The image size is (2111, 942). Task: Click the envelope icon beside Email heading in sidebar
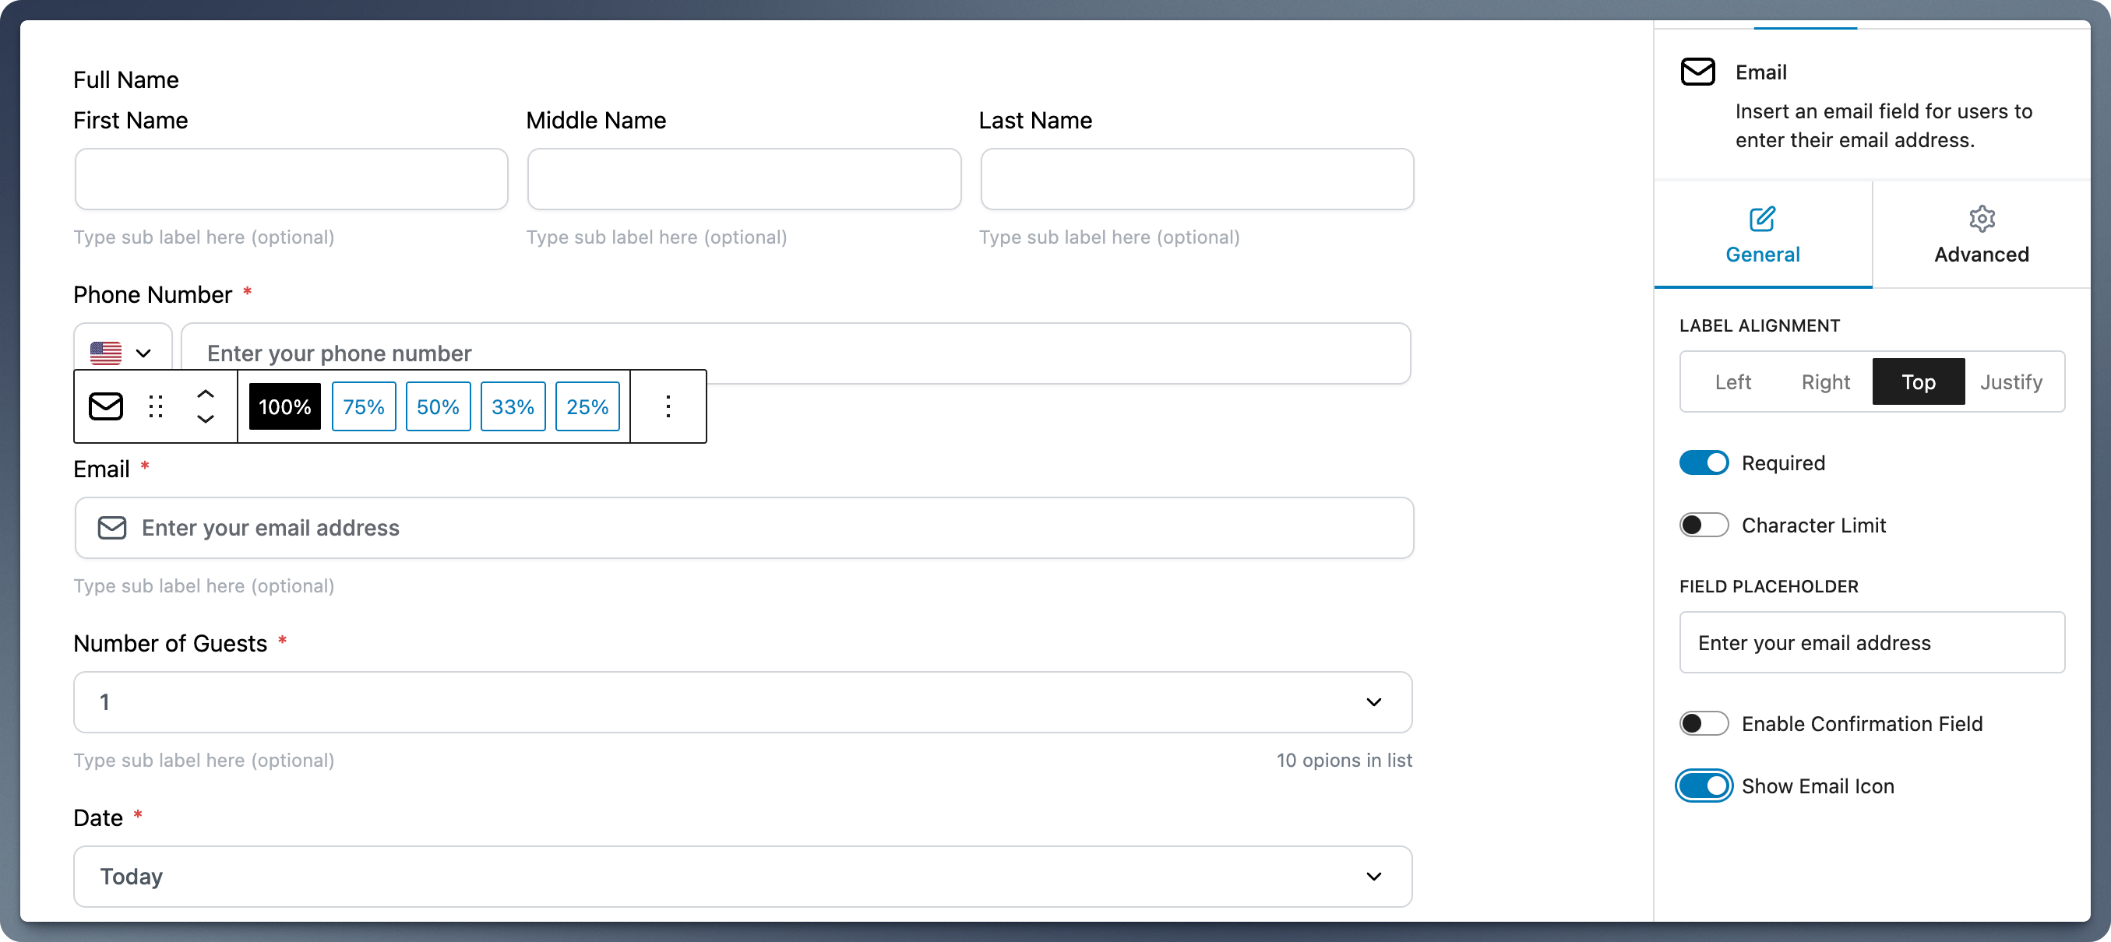point(1697,72)
